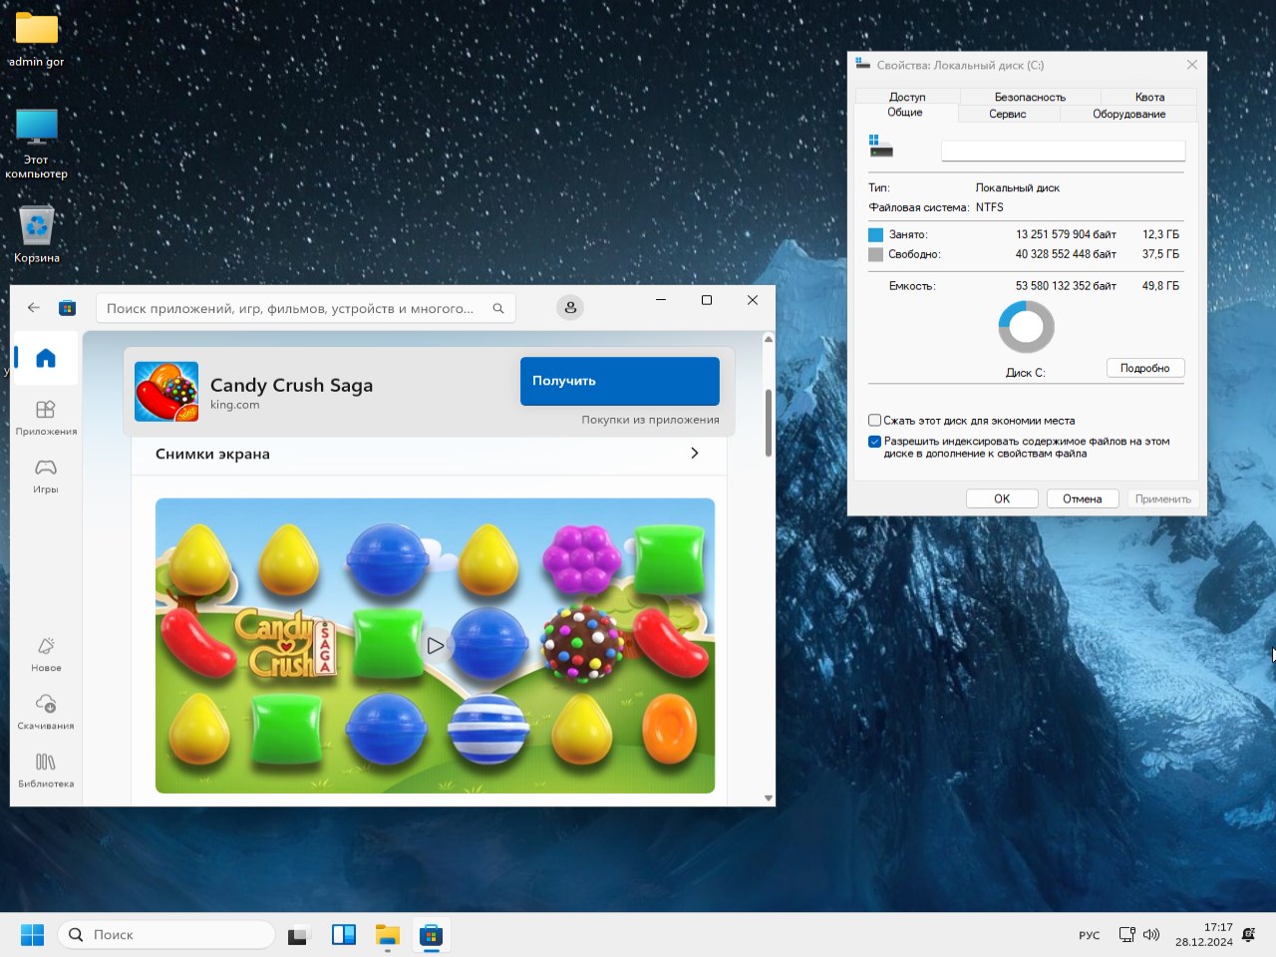
Task: Click the king.com publisher link
Action: (234, 405)
